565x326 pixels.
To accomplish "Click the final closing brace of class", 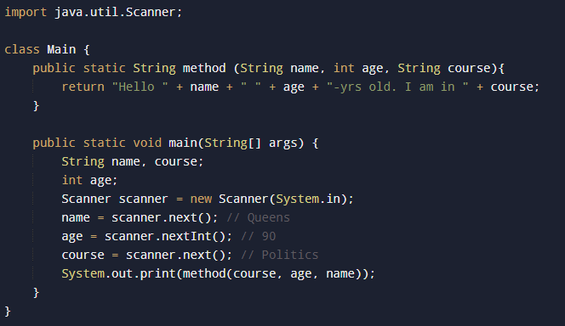I will tap(8, 311).
